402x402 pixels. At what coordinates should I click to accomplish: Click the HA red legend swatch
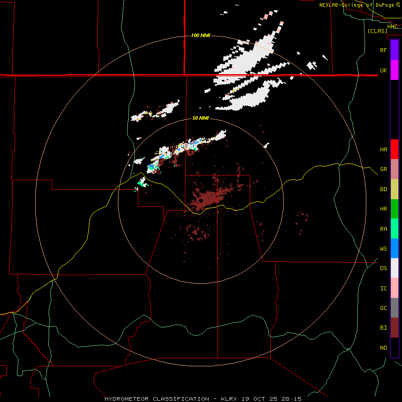(394, 149)
